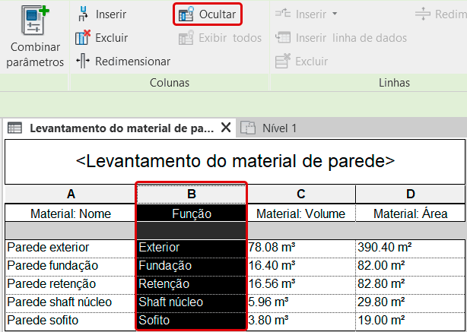Click the Material: Nome header cell
Screen dimensions: 467x332
pyautogui.click(x=71, y=213)
